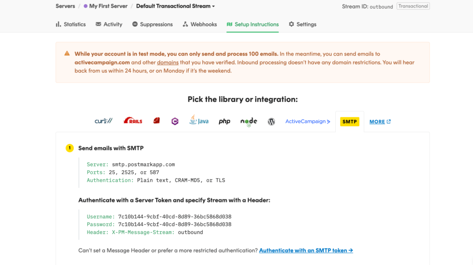Select the C# integration icon
This screenshot has width=473, height=265.
tap(175, 121)
